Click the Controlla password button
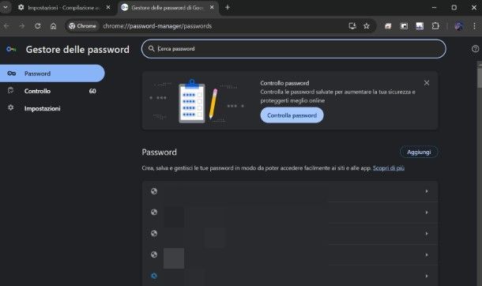 point(292,115)
